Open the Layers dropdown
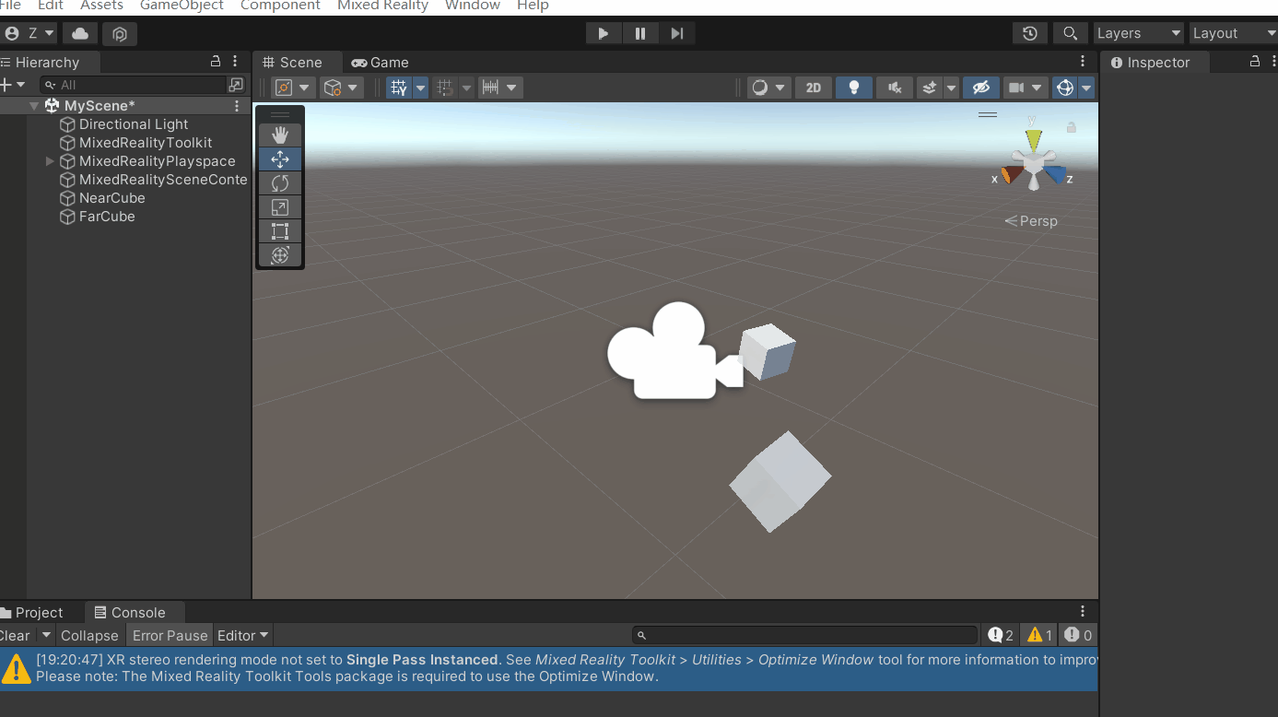1278x717 pixels. (1139, 33)
